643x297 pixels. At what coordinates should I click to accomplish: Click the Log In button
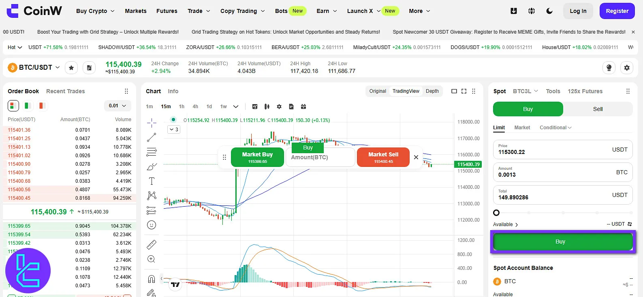[x=578, y=11]
